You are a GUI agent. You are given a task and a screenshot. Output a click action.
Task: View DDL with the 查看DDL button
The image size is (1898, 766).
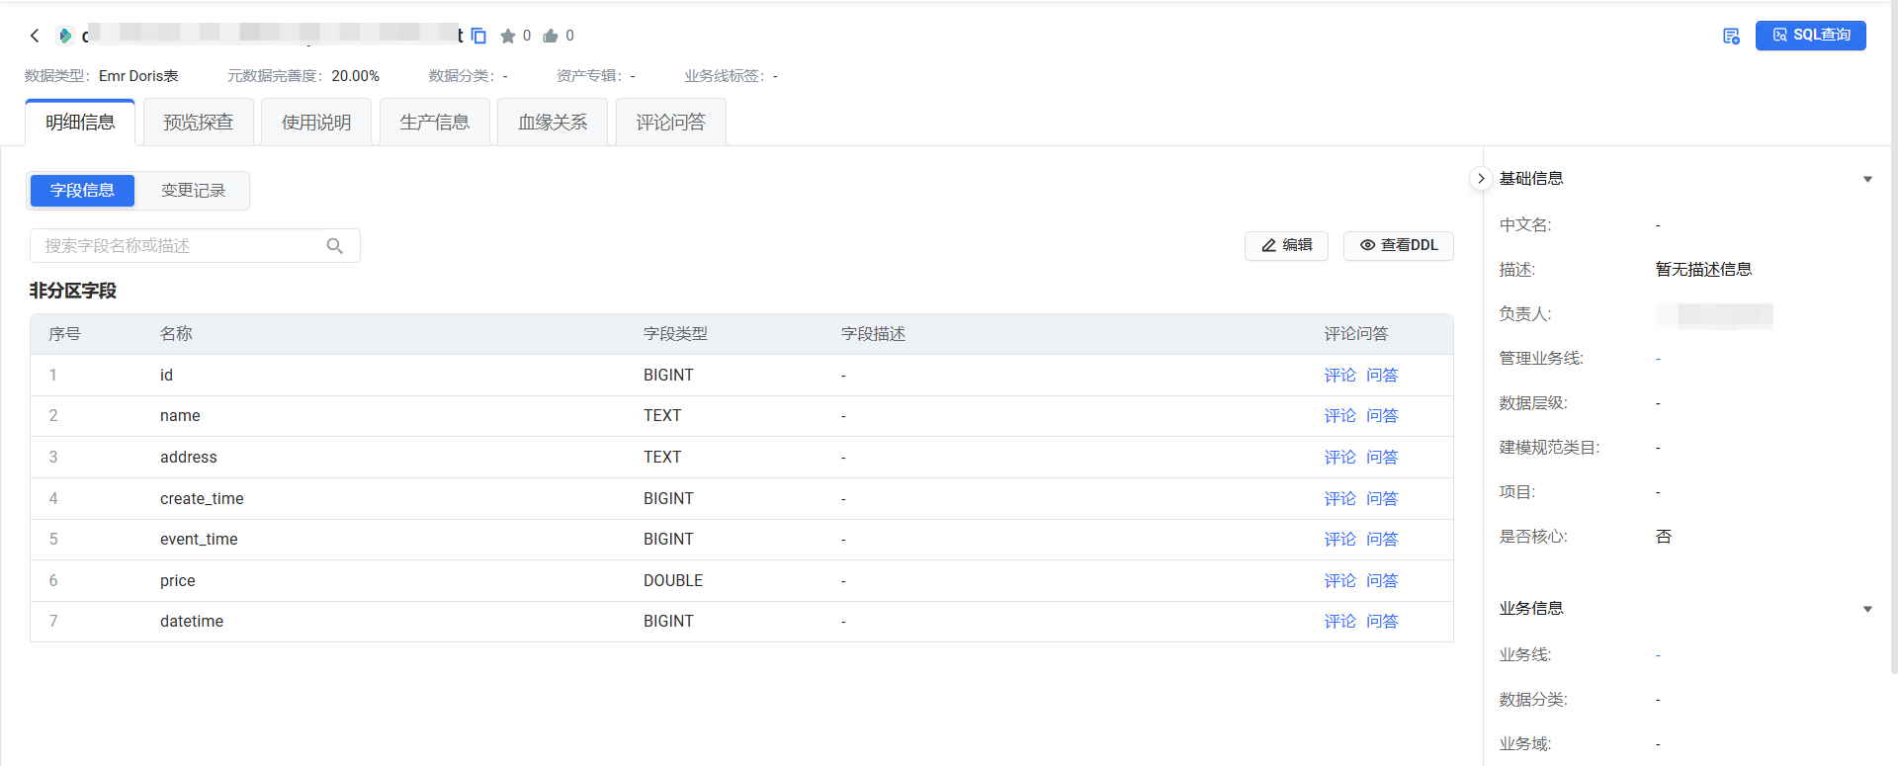tap(1398, 245)
